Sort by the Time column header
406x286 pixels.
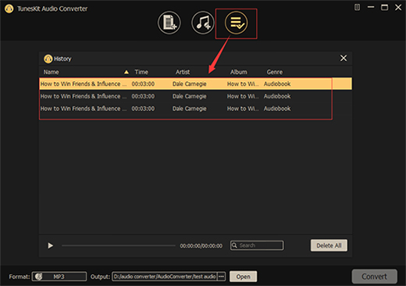[x=141, y=72]
